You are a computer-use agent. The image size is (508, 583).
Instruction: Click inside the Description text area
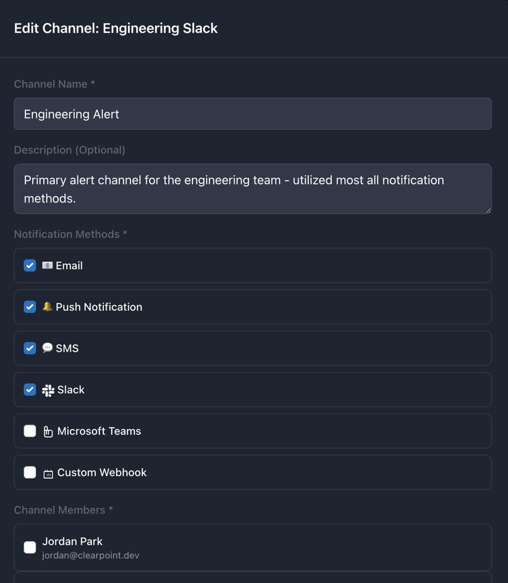click(253, 189)
